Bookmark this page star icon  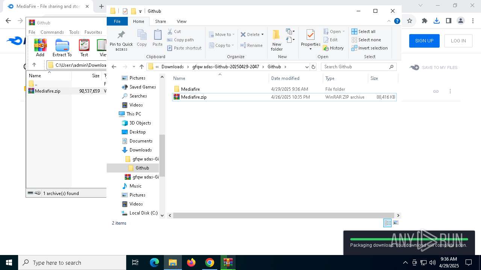410,21
